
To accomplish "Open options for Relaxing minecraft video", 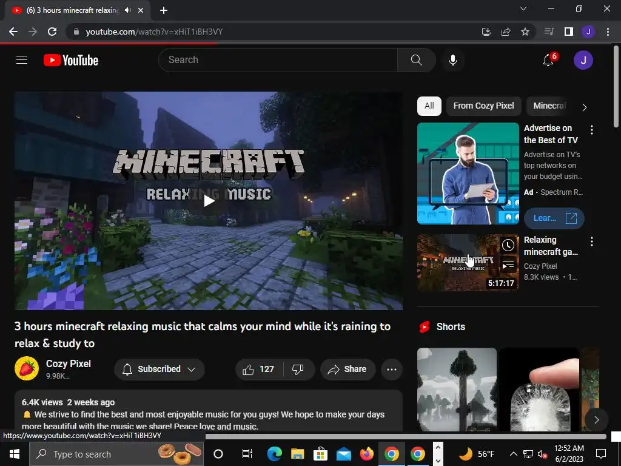I will click(592, 241).
